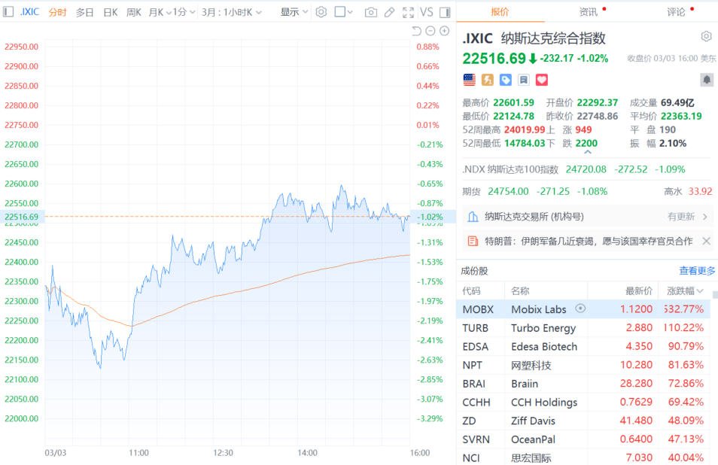Expand the 显示 display dropdown
718x465 pixels.
[294, 12]
